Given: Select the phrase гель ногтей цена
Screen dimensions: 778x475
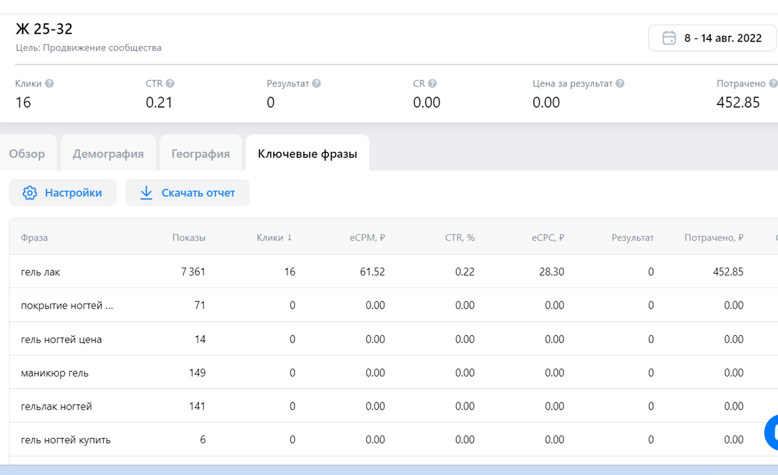Looking at the screenshot, I should (x=61, y=340).
